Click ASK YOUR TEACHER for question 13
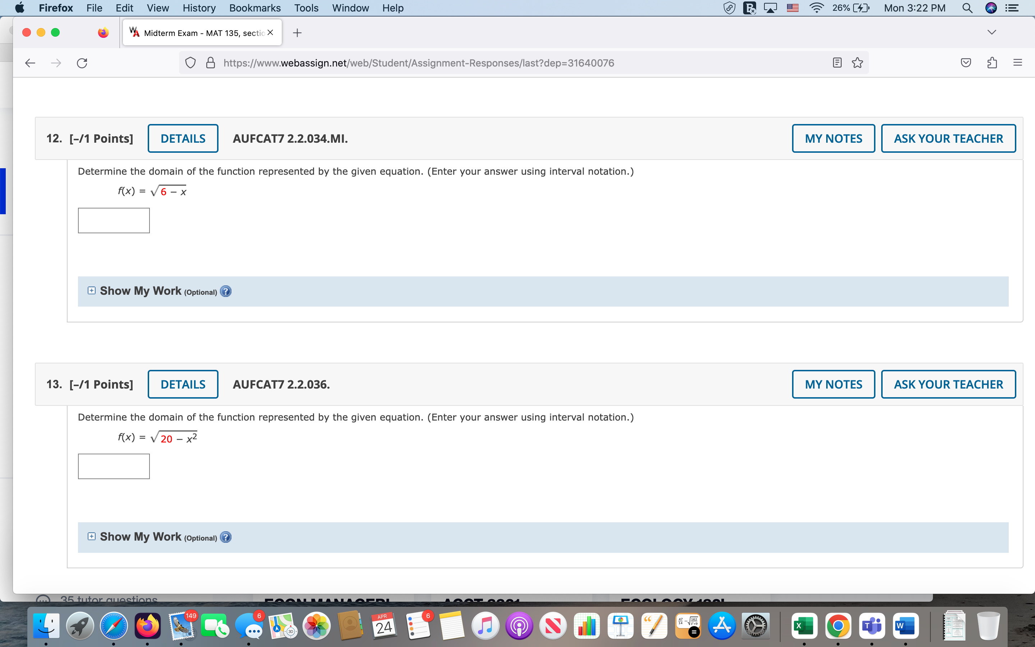 [x=948, y=384]
